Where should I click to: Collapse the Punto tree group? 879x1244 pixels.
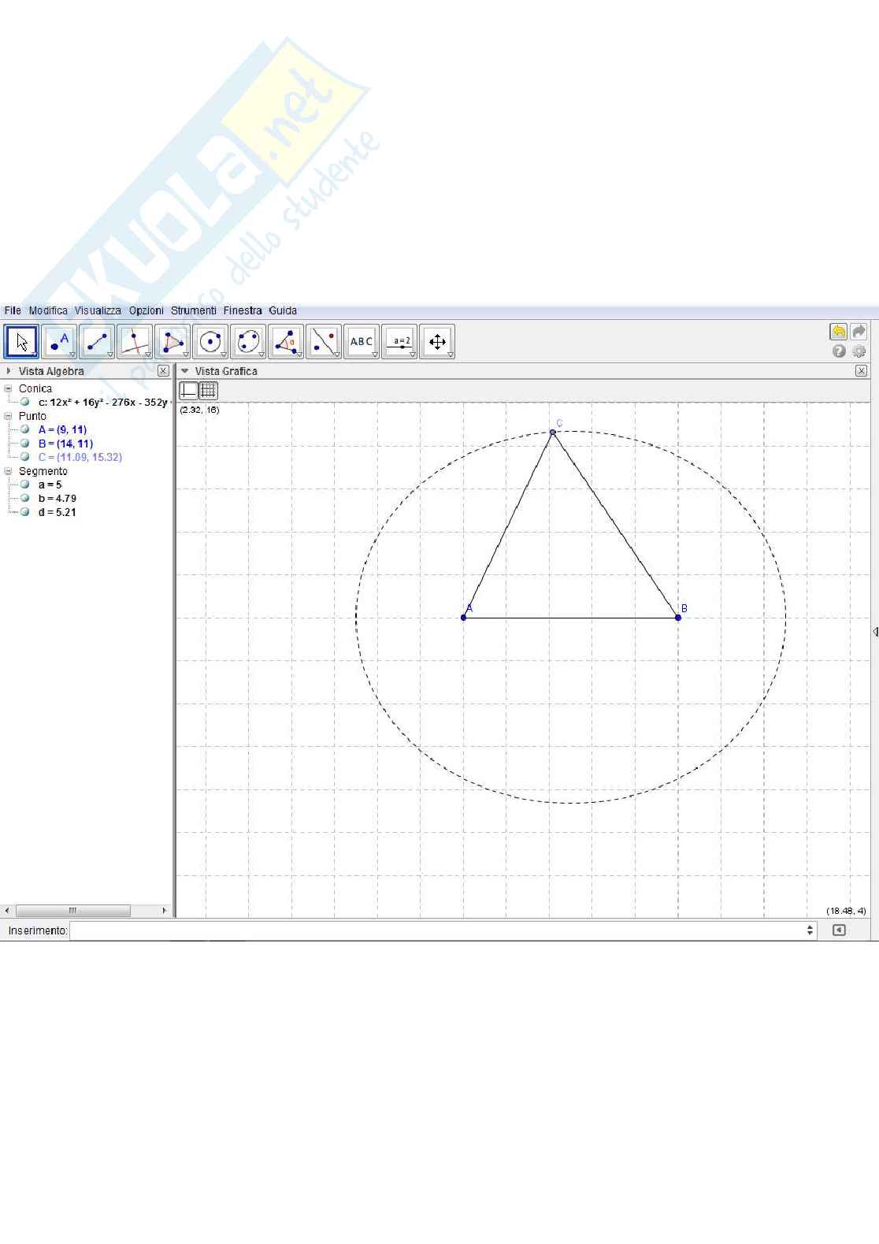9,416
